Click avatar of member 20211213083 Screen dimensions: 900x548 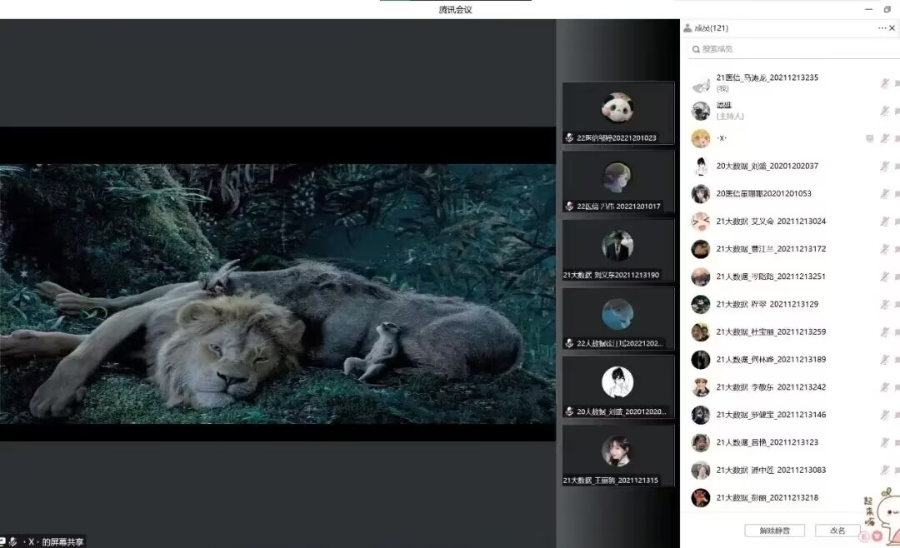[x=700, y=471]
